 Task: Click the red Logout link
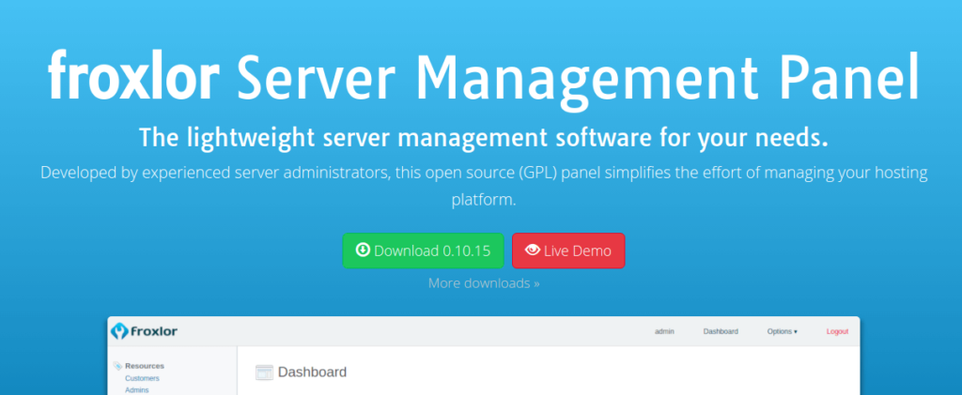837,331
